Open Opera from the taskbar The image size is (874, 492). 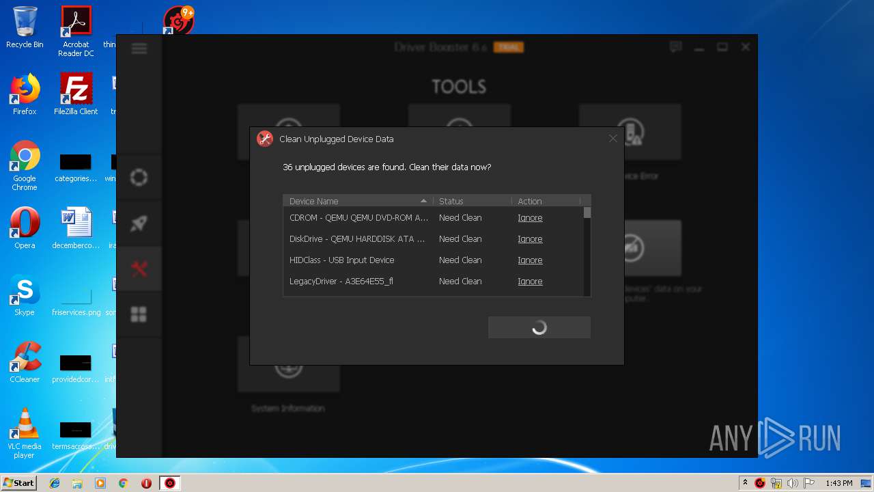click(146, 483)
